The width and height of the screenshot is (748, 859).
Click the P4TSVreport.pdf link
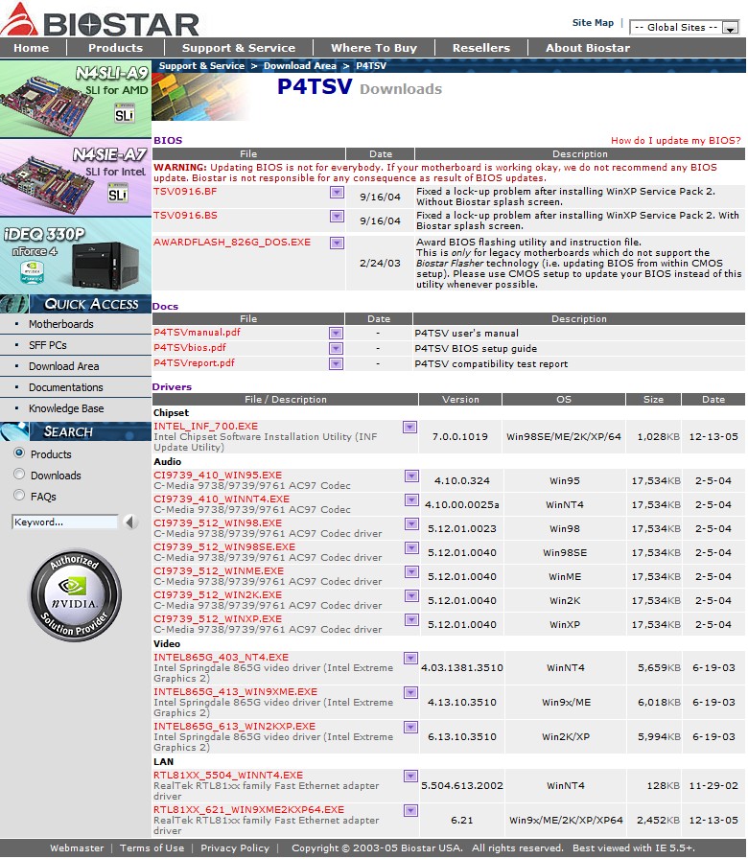[x=194, y=363]
